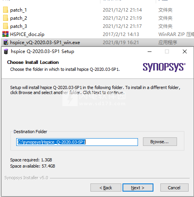
Task: Click the Synopsys Installer v5.0 label
Action: [26, 178]
